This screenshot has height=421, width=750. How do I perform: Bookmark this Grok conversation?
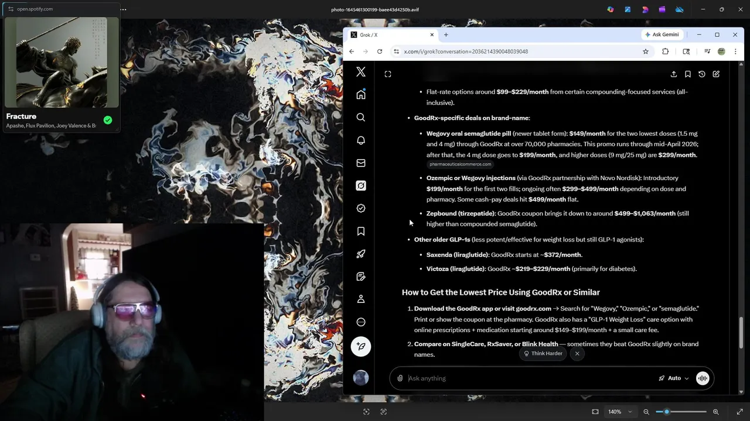tap(688, 74)
